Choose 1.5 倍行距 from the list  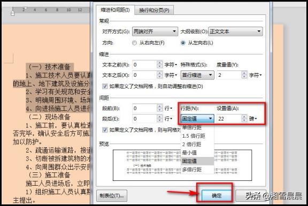tap(194, 136)
